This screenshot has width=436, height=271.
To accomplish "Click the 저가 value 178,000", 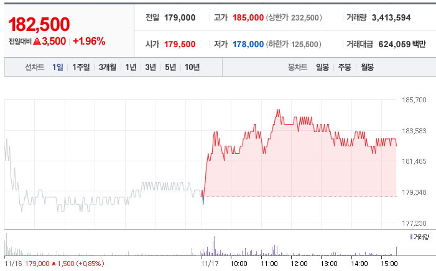I will [x=248, y=44].
